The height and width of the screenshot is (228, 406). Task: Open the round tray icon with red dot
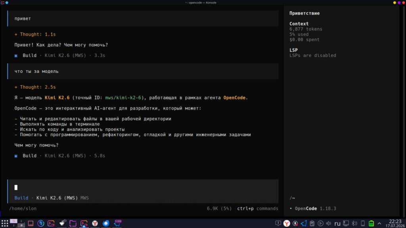coord(295,223)
